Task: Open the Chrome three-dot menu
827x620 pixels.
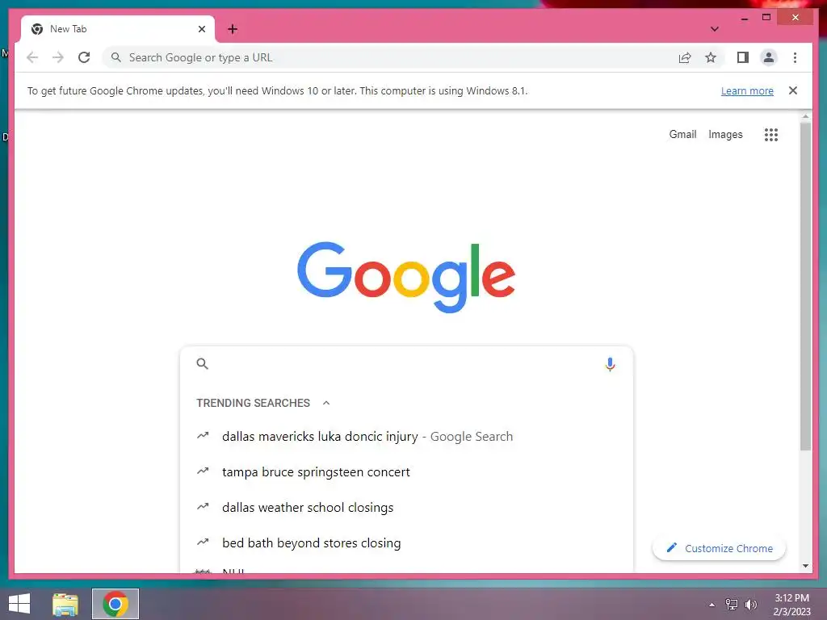Action: 795,57
